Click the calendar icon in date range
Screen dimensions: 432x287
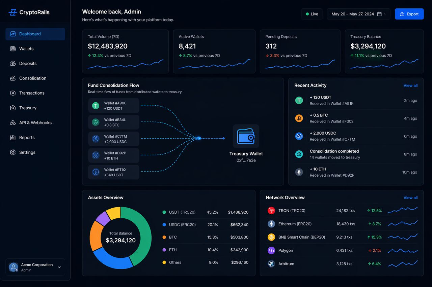click(x=379, y=14)
